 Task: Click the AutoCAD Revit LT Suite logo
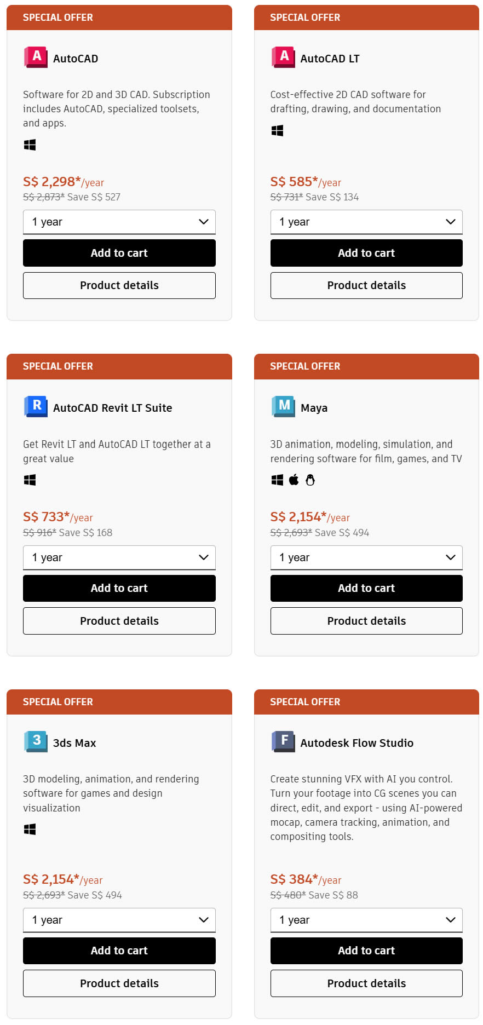tap(36, 406)
